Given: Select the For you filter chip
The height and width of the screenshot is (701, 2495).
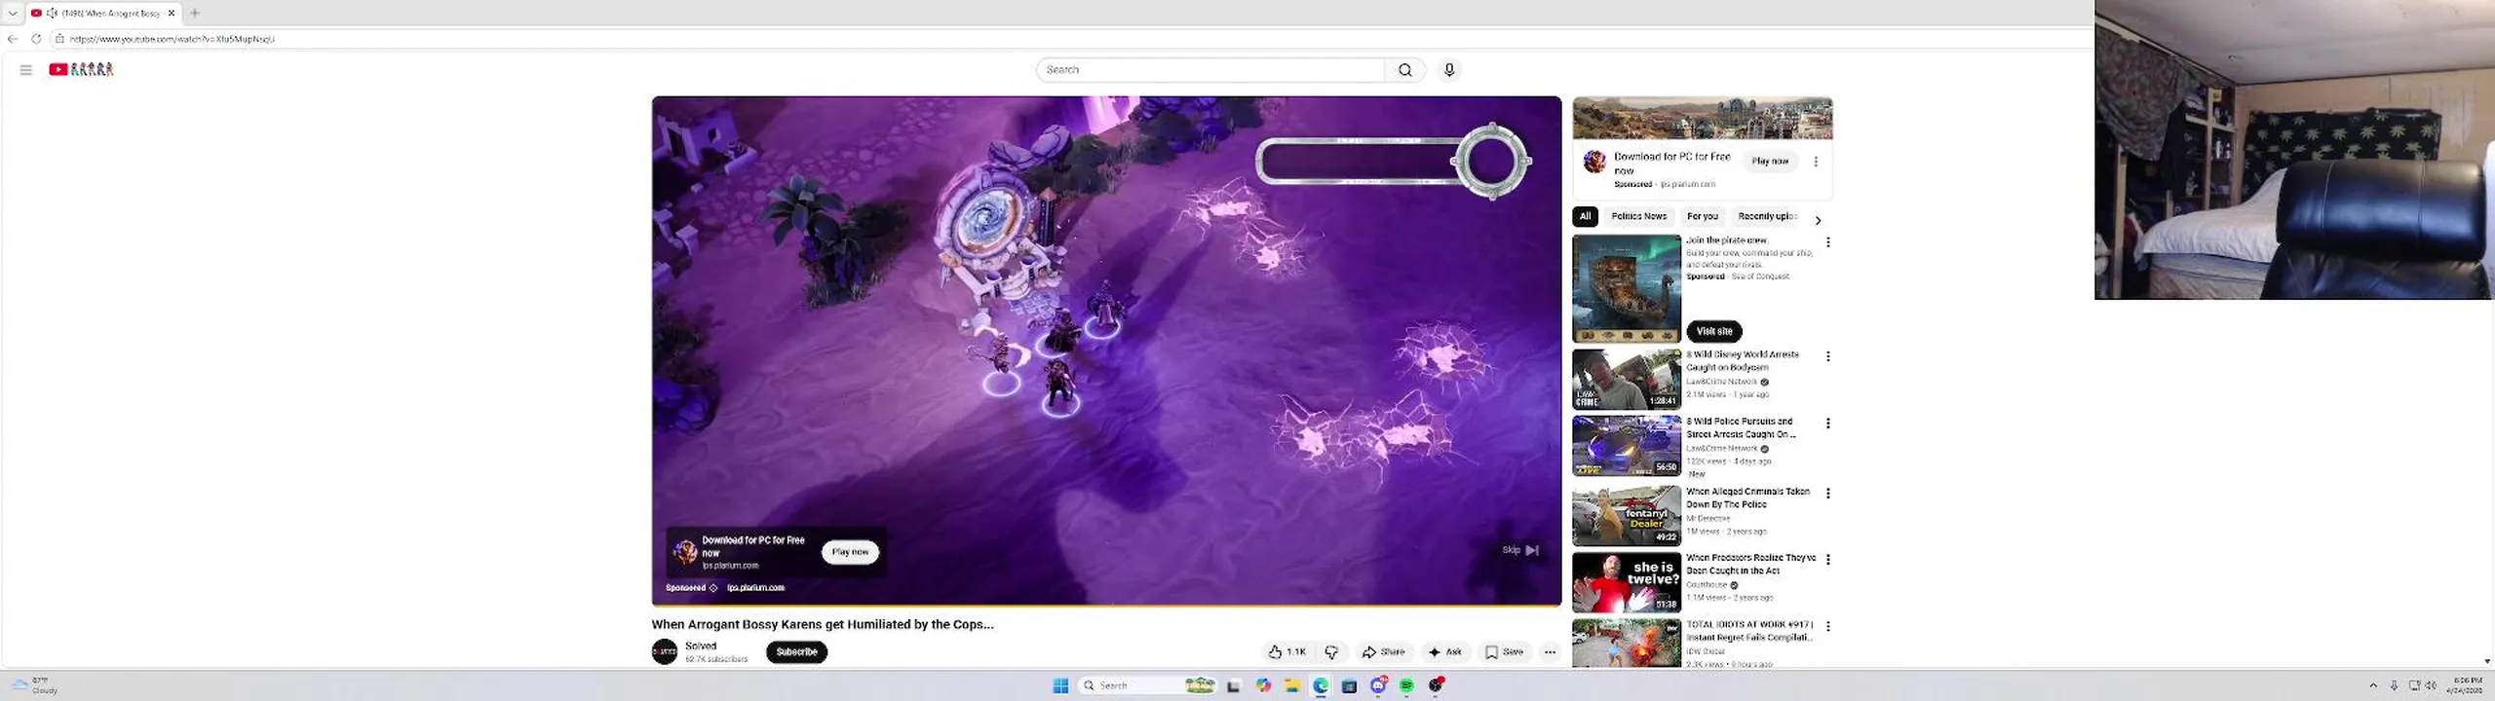Looking at the screenshot, I should [x=1702, y=216].
